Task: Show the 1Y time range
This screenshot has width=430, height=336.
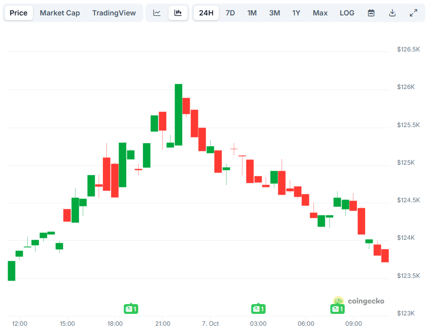Action: coord(296,13)
